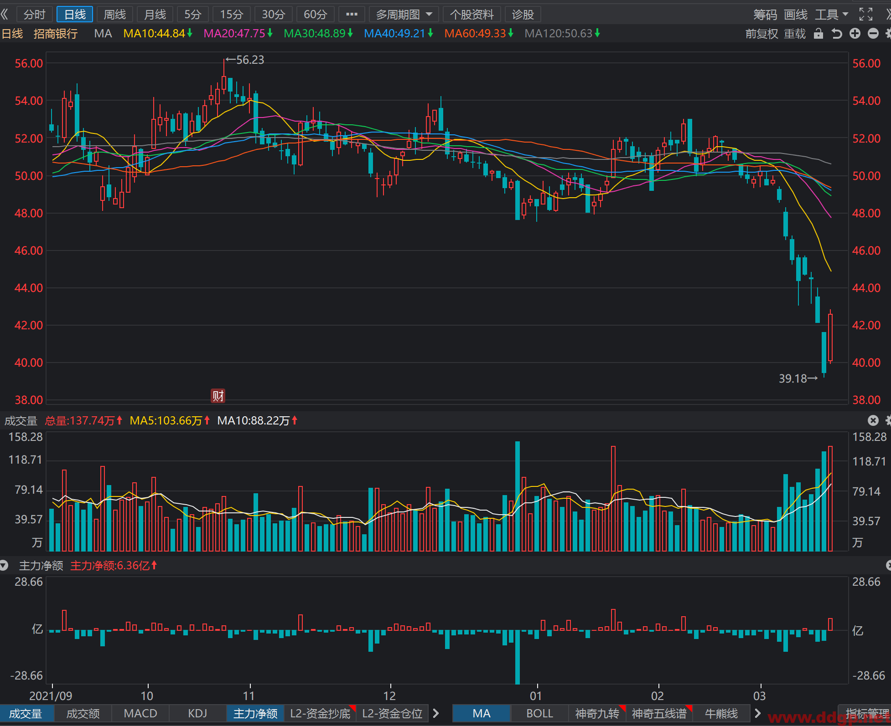
Task: Expand the 主力净额 indicator dropdown arrow
Action: click(x=4, y=566)
